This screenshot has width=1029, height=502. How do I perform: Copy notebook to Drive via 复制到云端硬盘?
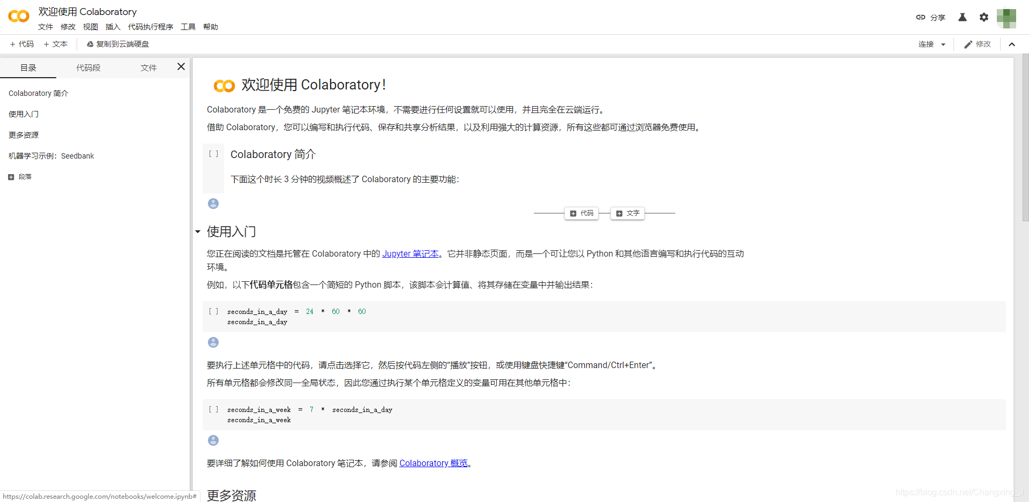(118, 44)
